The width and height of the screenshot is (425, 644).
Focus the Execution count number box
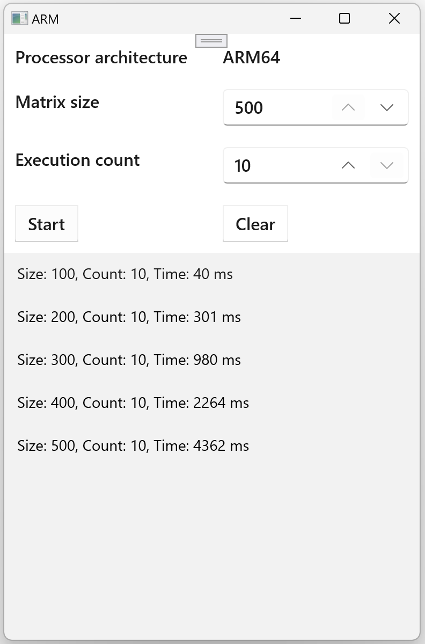tap(276, 165)
